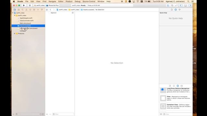Open the related items grid menu

47,10
